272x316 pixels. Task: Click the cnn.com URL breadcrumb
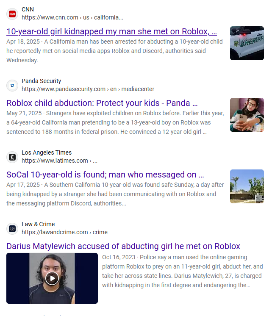pyautogui.click(x=72, y=17)
